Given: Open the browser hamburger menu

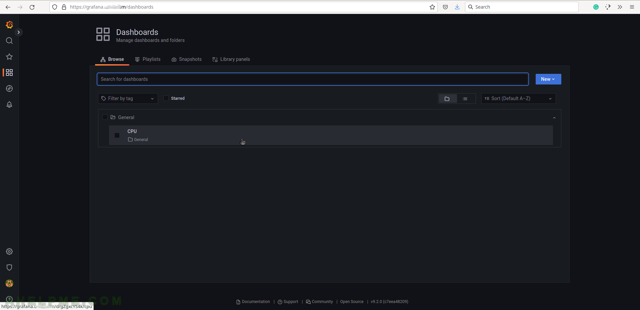Looking at the screenshot, I should click(x=632, y=7).
